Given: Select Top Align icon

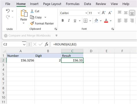Looking at the screenshot, I should point(120,12).
